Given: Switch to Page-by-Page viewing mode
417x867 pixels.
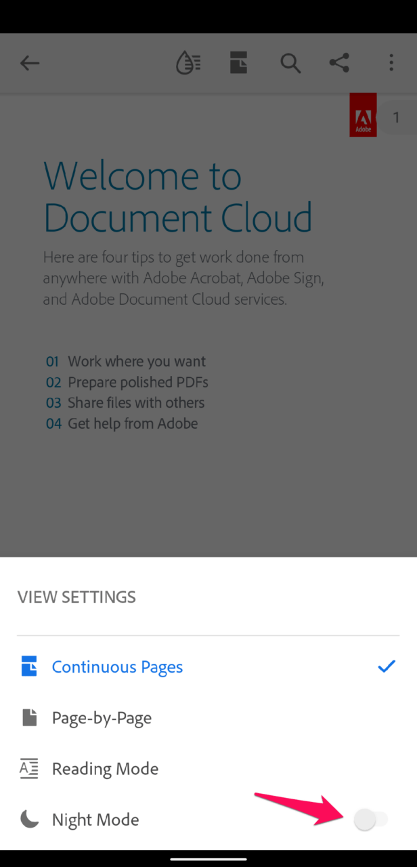Looking at the screenshot, I should coord(102,717).
